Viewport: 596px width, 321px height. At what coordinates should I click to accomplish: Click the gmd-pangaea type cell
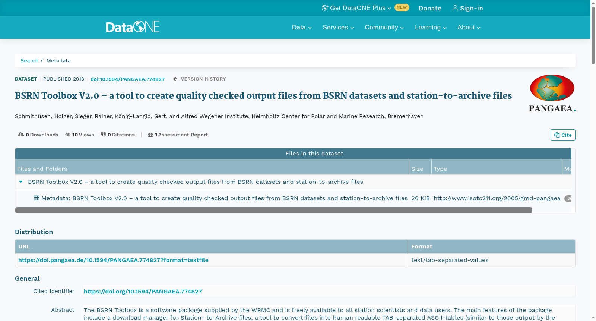497,198
